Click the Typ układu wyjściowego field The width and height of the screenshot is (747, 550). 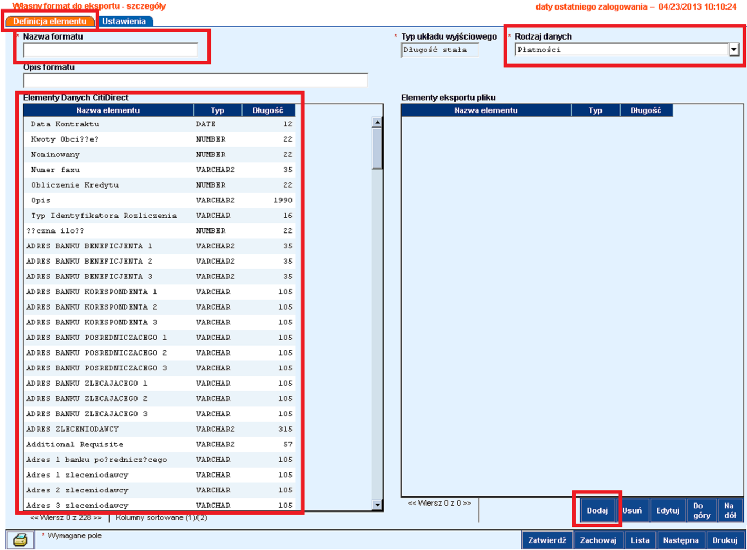pyautogui.click(x=440, y=50)
